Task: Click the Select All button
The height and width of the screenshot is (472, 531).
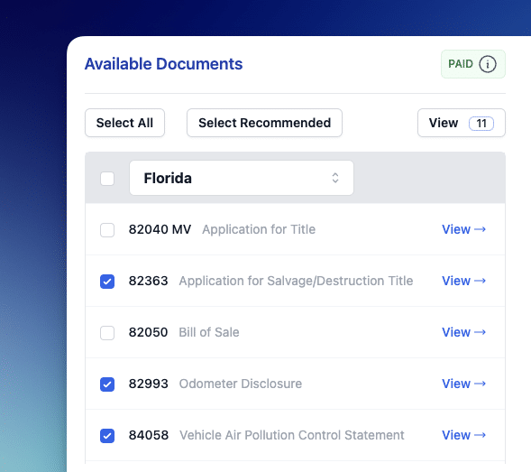Action: tap(124, 123)
